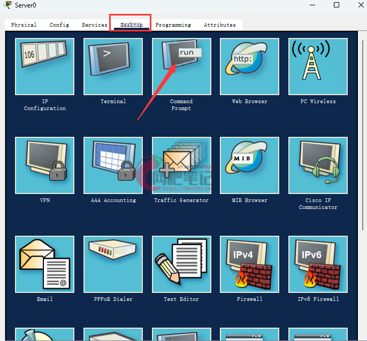Launch the VPN app
The height and width of the screenshot is (341, 367).
click(45, 165)
